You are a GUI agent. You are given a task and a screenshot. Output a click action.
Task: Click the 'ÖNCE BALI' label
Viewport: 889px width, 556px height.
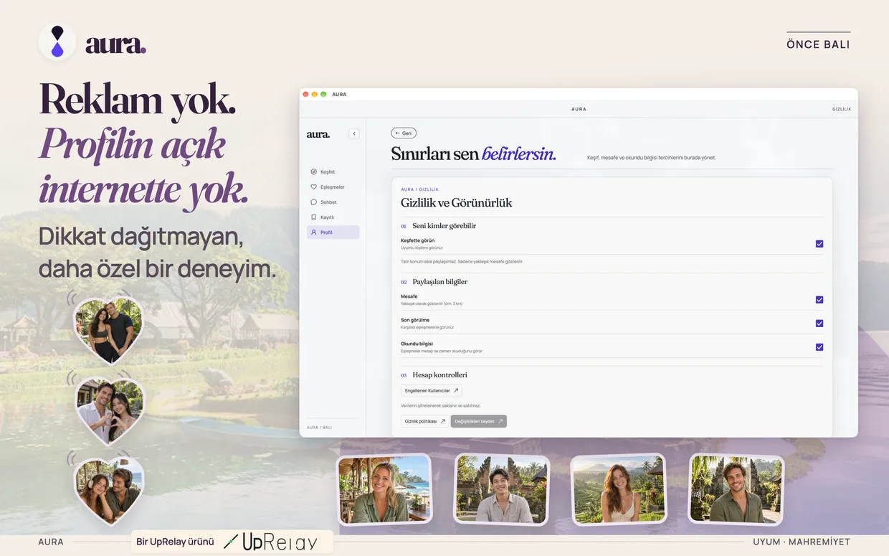(x=818, y=44)
